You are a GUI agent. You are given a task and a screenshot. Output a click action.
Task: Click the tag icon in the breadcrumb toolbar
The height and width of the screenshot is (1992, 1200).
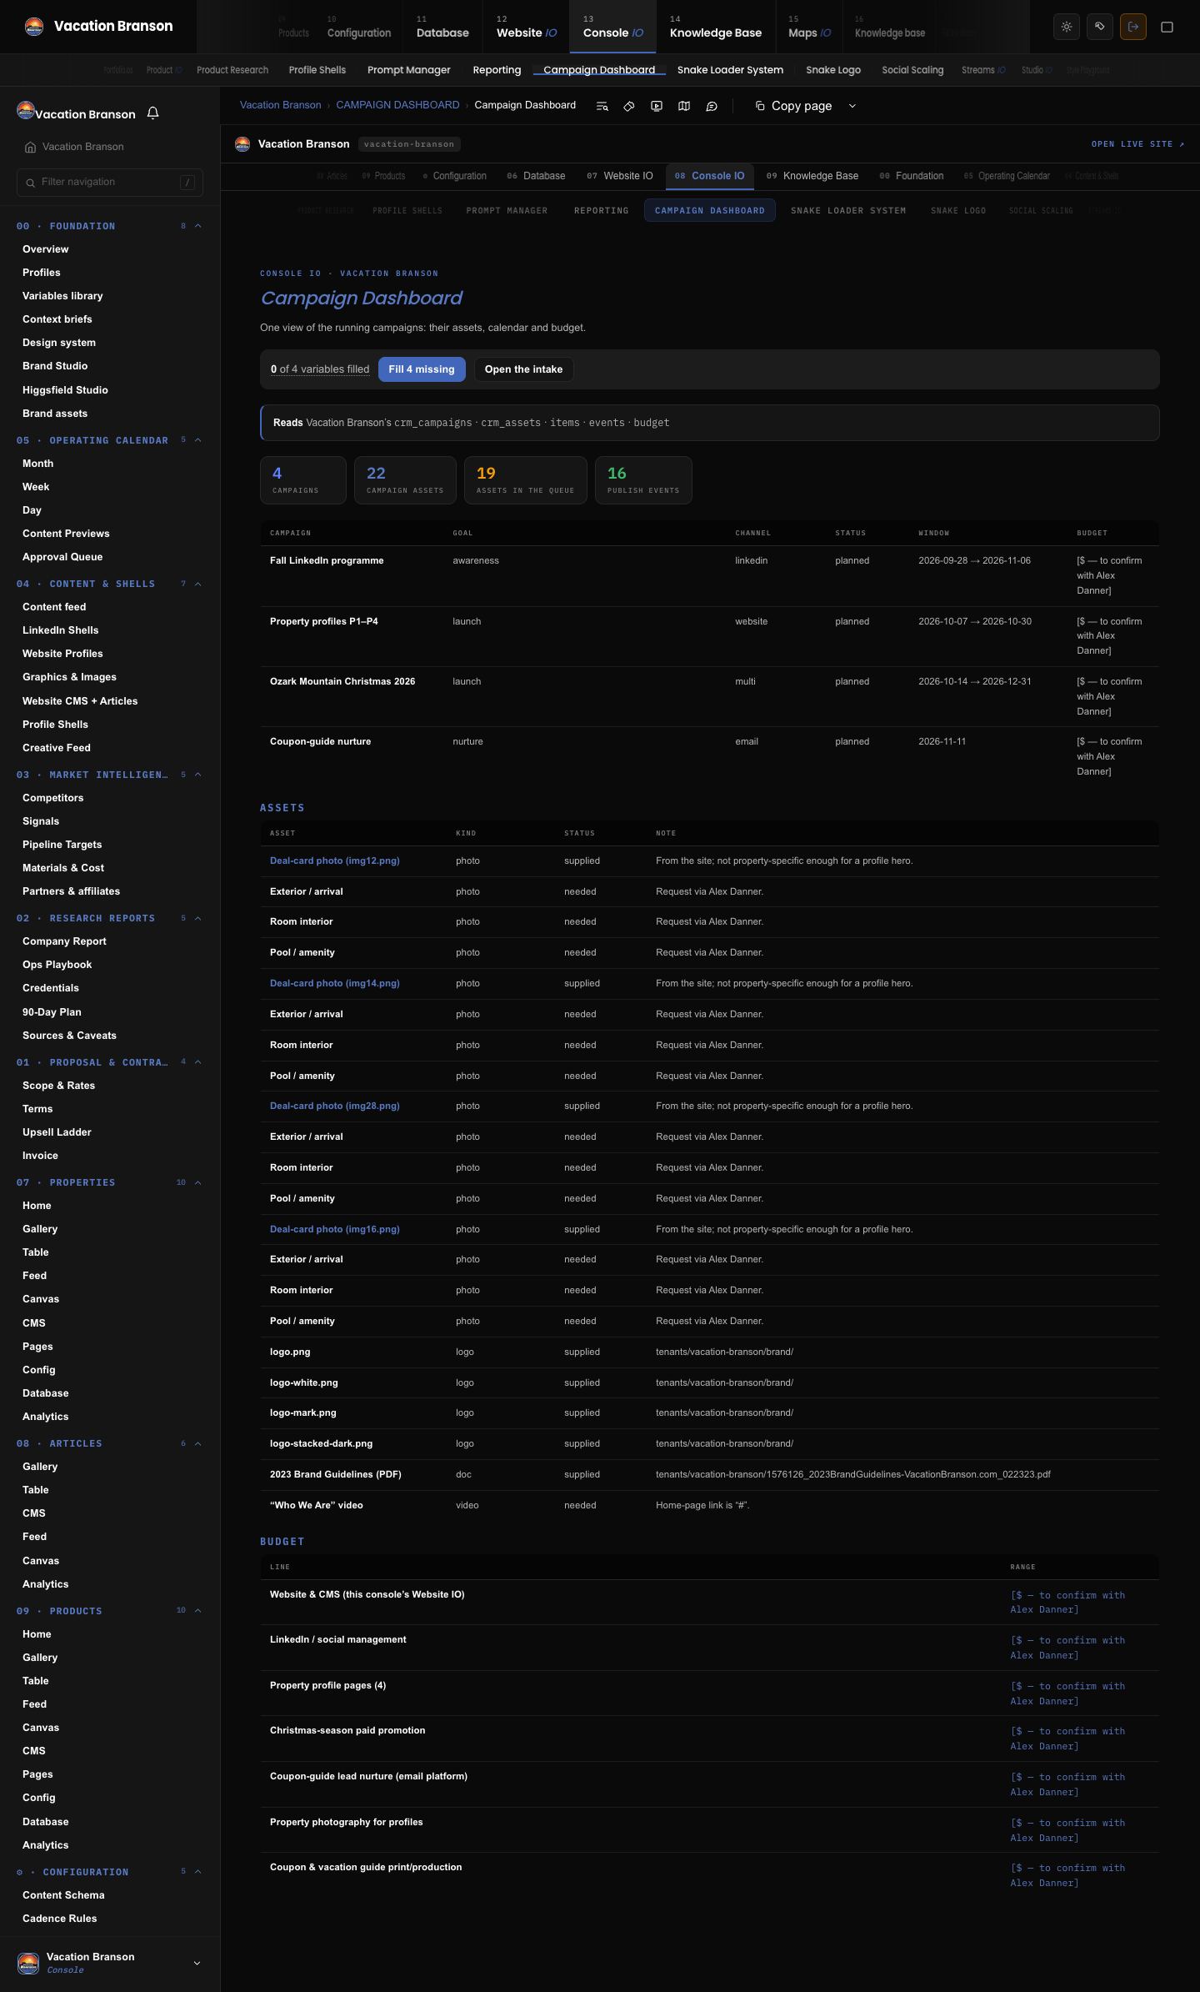pyautogui.click(x=629, y=106)
